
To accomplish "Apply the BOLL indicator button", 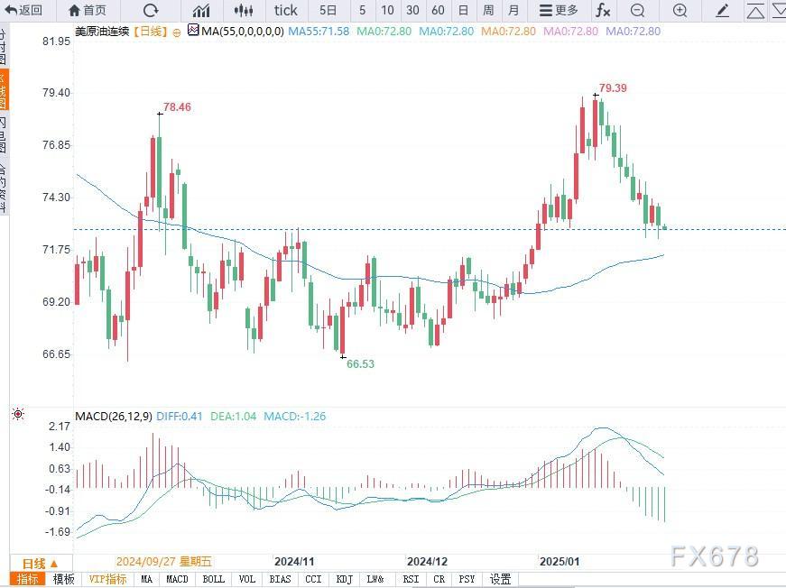I will coord(213,578).
